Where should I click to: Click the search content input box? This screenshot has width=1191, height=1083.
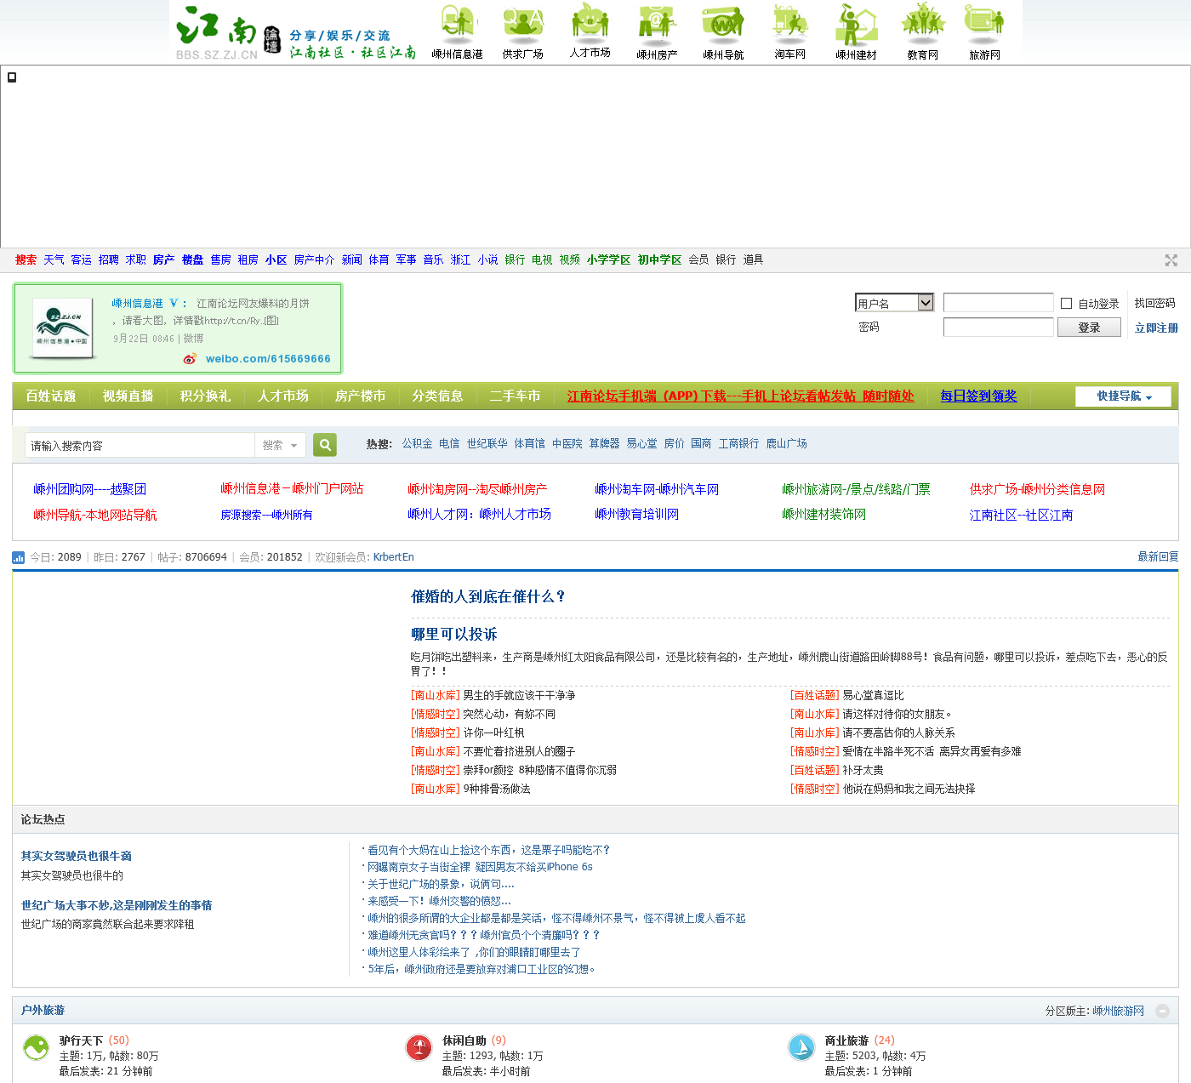[x=140, y=445]
